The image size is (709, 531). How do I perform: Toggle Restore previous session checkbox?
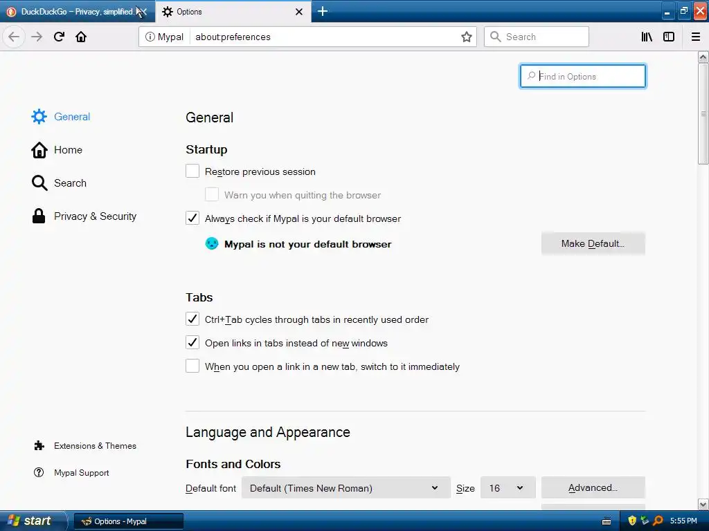[x=192, y=171]
